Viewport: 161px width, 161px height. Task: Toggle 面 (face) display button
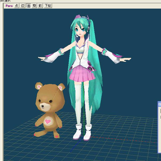[28, 6]
